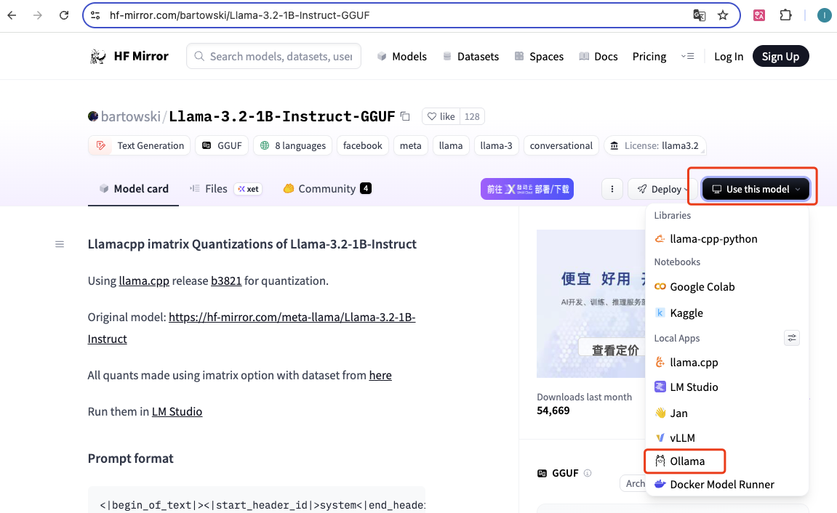Click the facebook tag
This screenshot has height=513, width=837.
coord(362,145)
